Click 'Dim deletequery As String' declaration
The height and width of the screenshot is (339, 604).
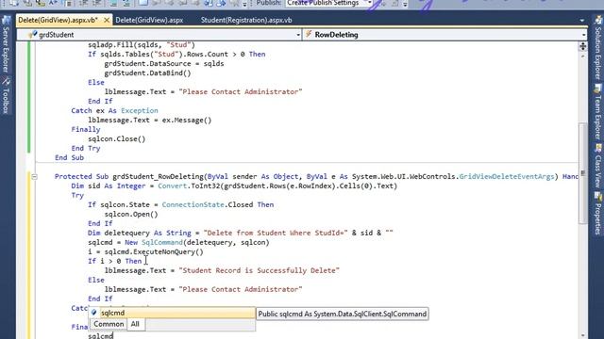140,233
